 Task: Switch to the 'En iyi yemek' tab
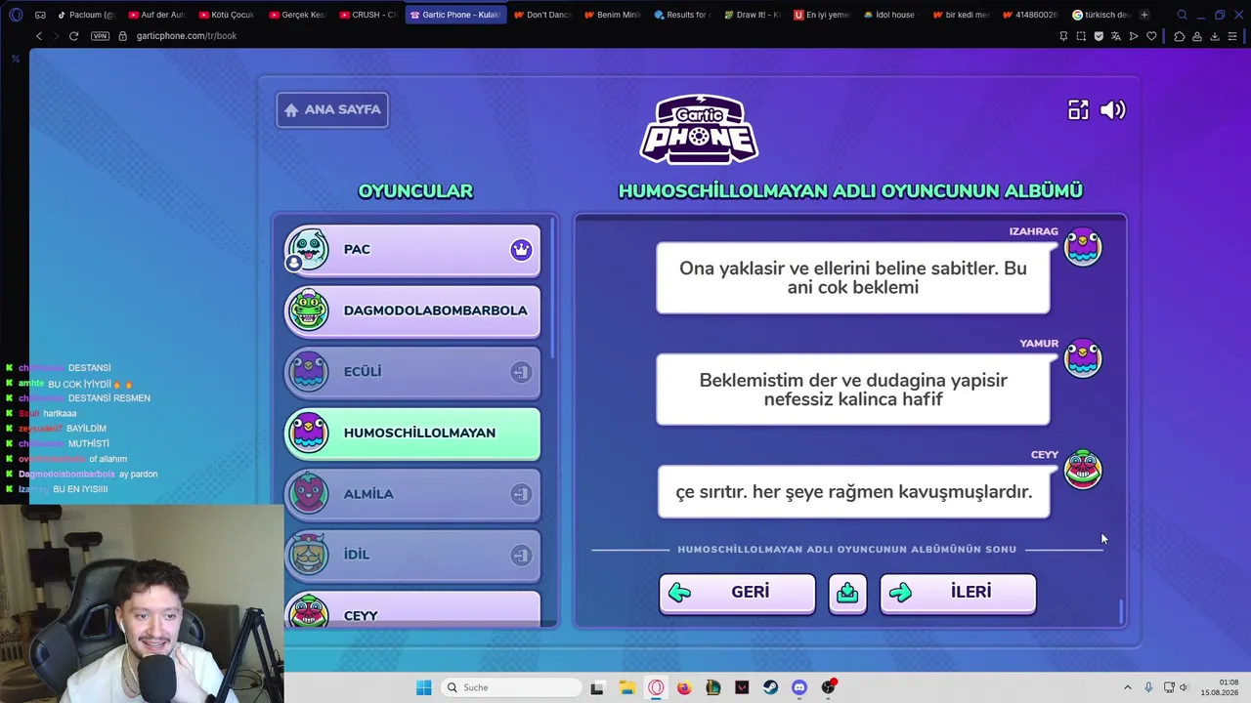point(824,15)
